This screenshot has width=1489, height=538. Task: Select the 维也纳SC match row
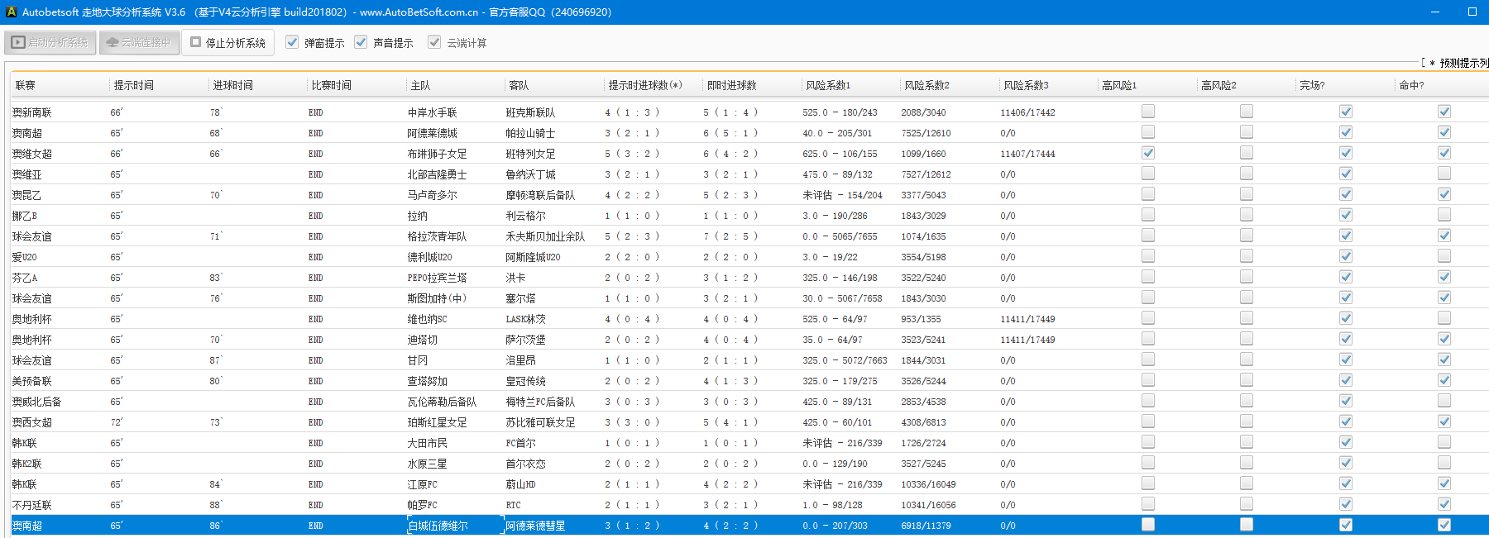pos(427,319)
